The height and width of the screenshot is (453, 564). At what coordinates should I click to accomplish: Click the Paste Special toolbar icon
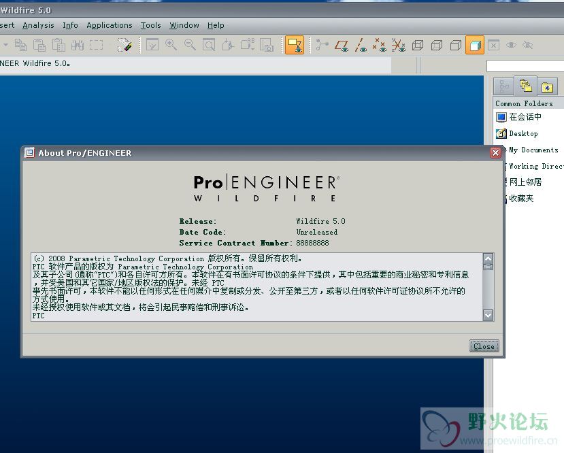pyautogui.click(x=59, y=45)
